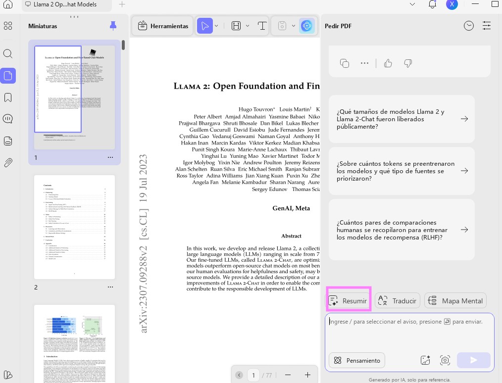Click the Pedir PDF panel title

[338, 26]
